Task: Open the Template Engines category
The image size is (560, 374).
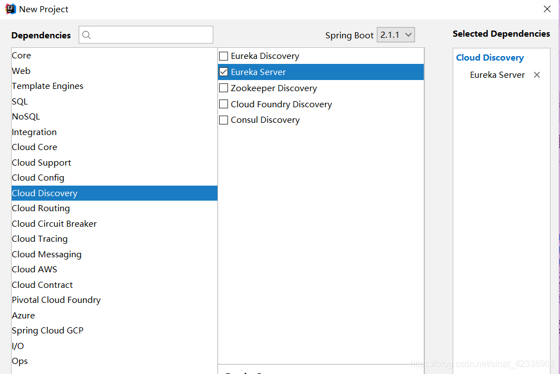Action: [115, 86]
